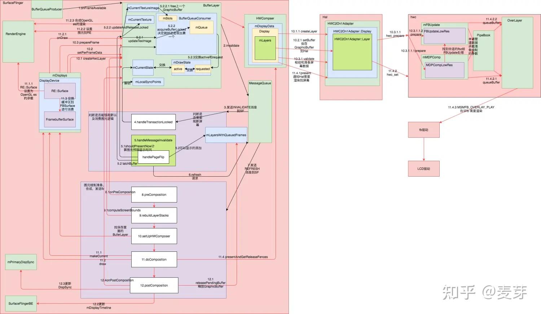The image size is (541, 314).
Task: Select the 10.setUpHWComposer step
Action: (x=154, y=236)
